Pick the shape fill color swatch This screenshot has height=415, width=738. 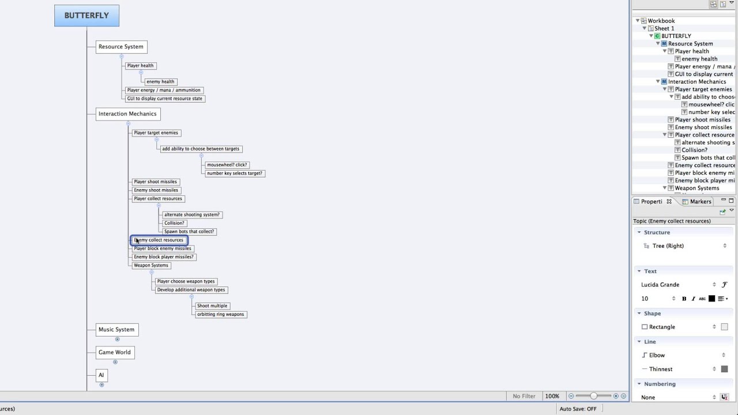725,327
